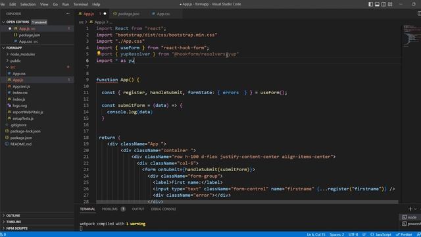Open the App.js editor tab
This screenshot has width=421, height=237.
89,14
